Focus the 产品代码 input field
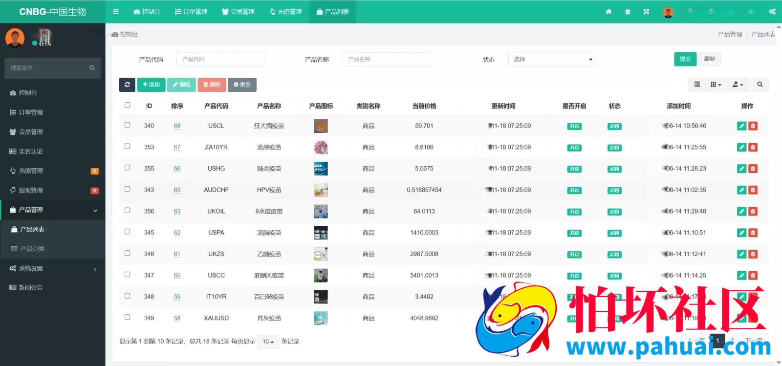 220,59
